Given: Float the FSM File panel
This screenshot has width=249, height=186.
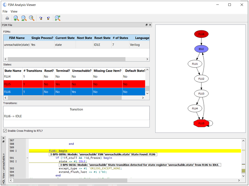Looking at the screenshot, I should click(x=146, y=25).
